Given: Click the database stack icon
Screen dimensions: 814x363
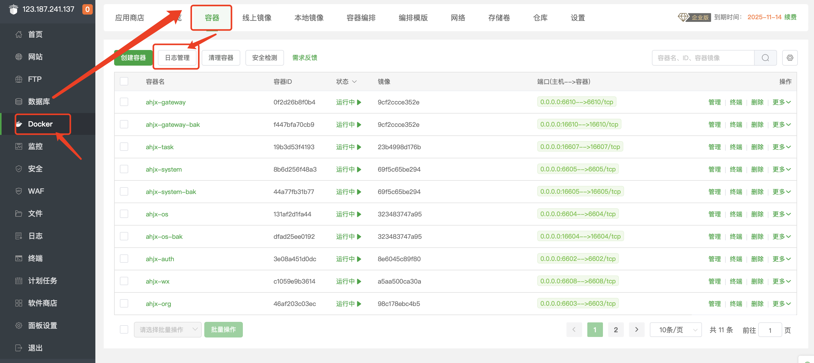Looking at the screenshot, I should [19, 101].
